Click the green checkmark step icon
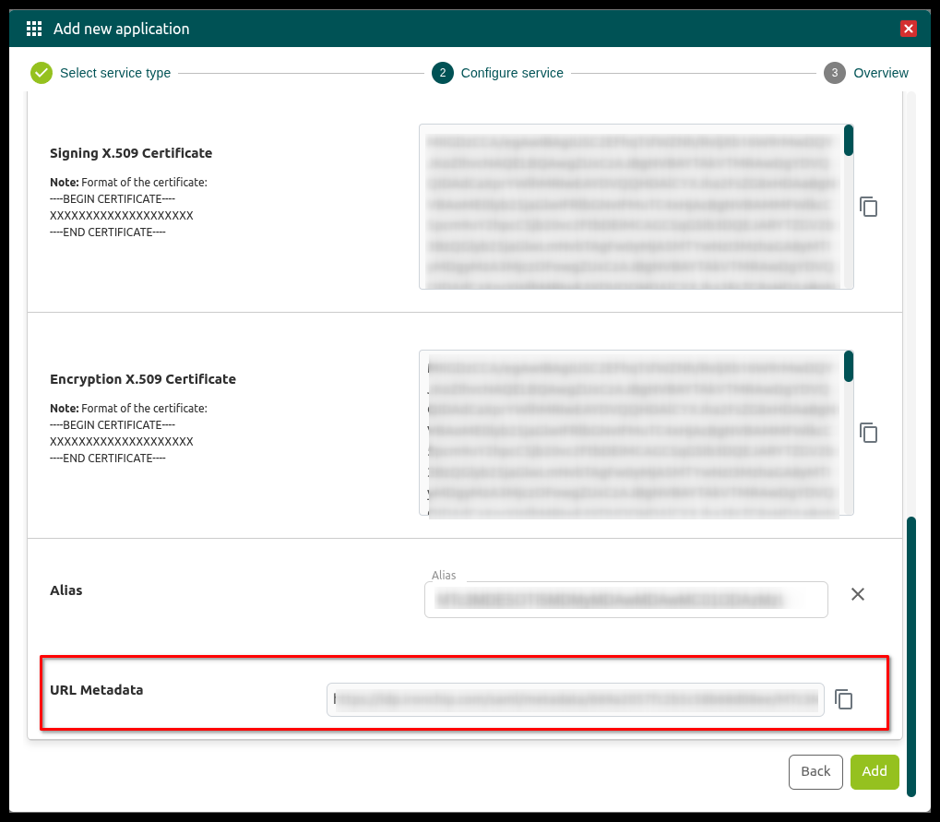Image resolution: width=940 pixels, height=822 pixels. pos(42,73)
